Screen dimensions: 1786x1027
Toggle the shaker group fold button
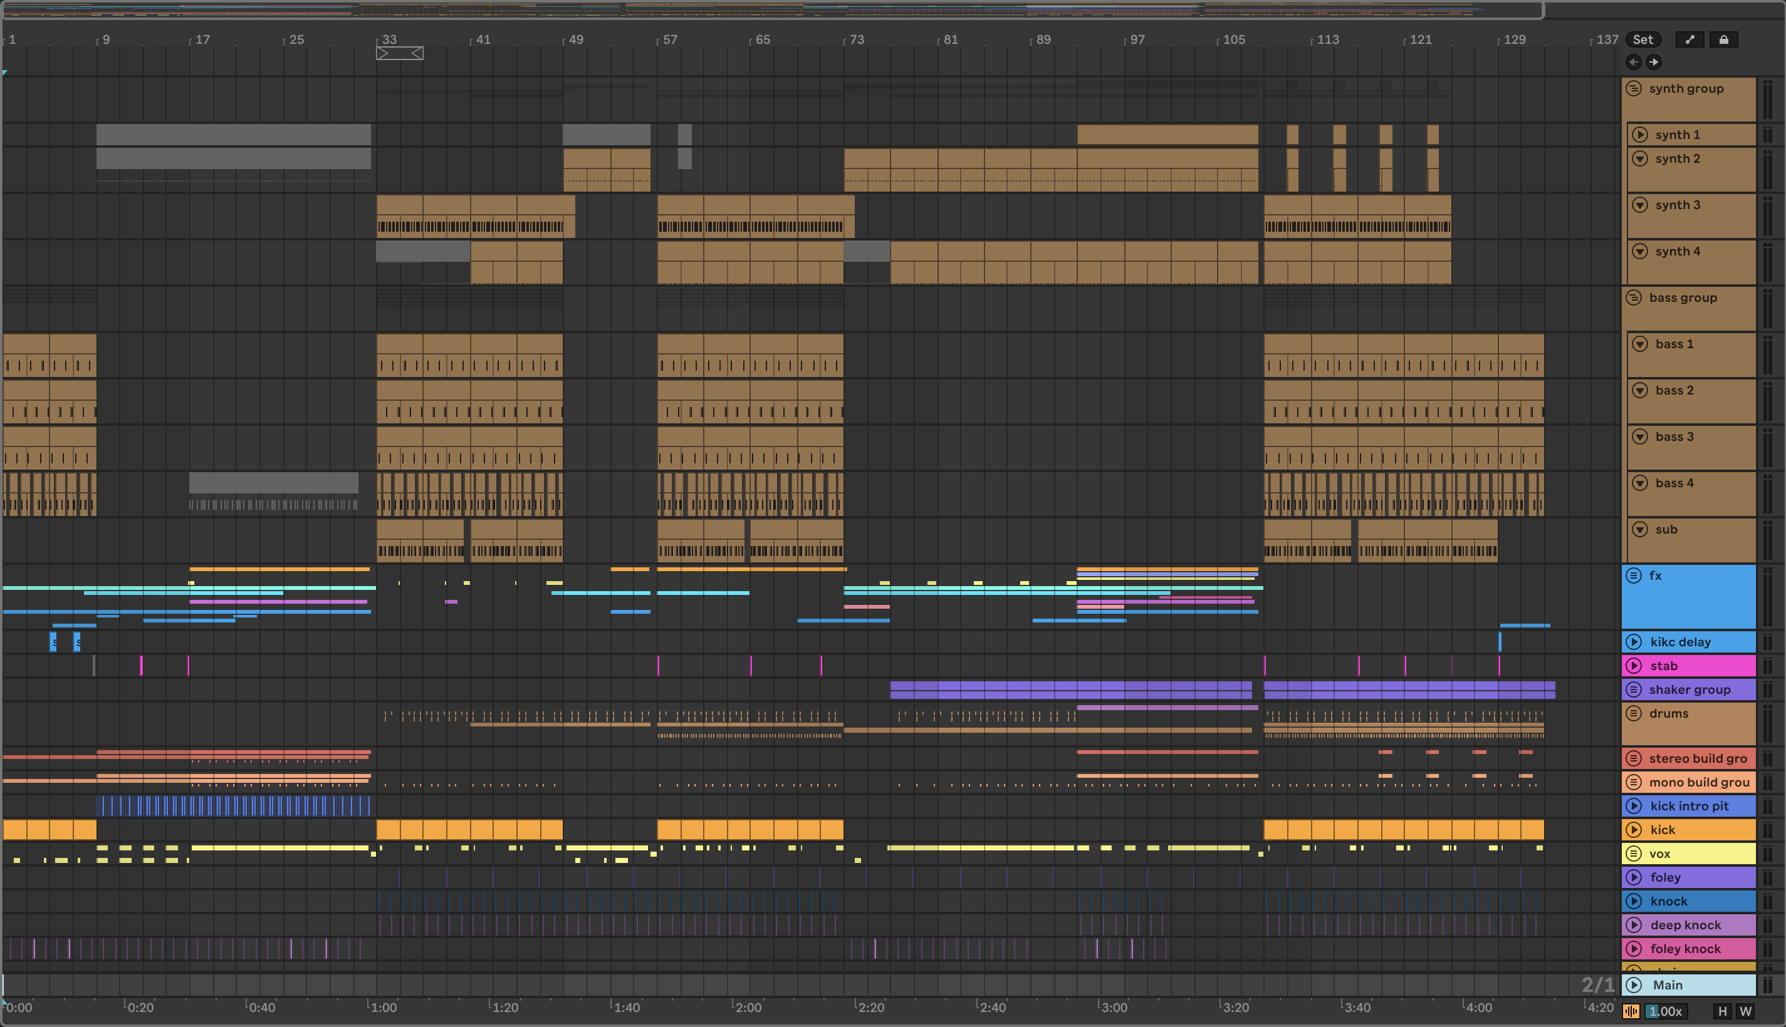1634,690
